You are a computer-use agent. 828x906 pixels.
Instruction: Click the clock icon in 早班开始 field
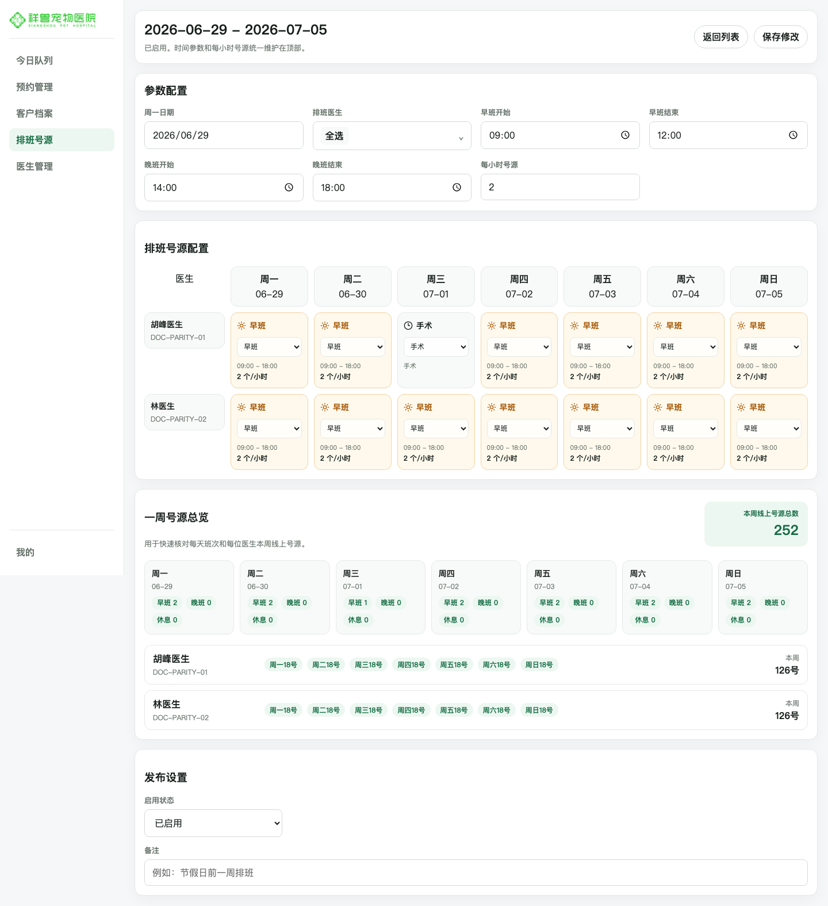pyautogui.click(x=625, y=135)
